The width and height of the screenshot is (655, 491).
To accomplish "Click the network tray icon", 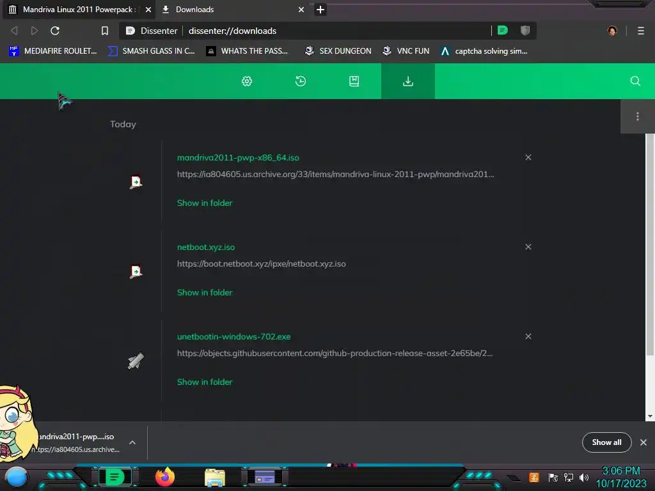I will [x=569, y=478].
